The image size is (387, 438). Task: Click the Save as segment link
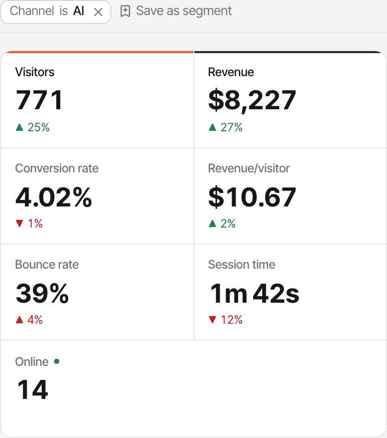pos(176,11)
